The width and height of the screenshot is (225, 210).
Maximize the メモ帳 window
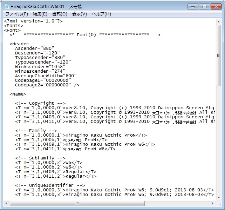coord(204,7)
